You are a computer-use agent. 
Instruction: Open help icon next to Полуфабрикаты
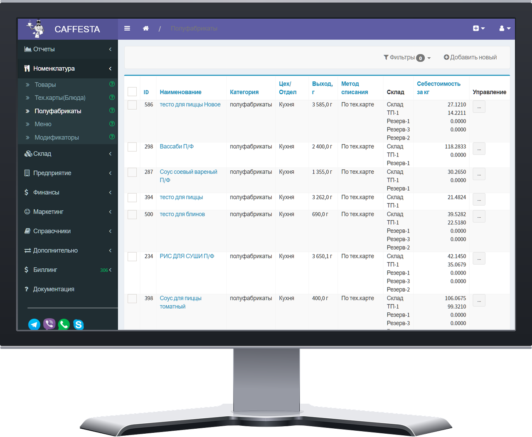point(112,110)
